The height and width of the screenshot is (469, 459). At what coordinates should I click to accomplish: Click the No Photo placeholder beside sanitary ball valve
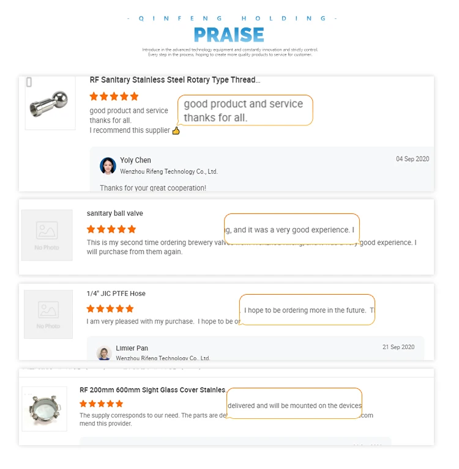click(x=47, y=235)
